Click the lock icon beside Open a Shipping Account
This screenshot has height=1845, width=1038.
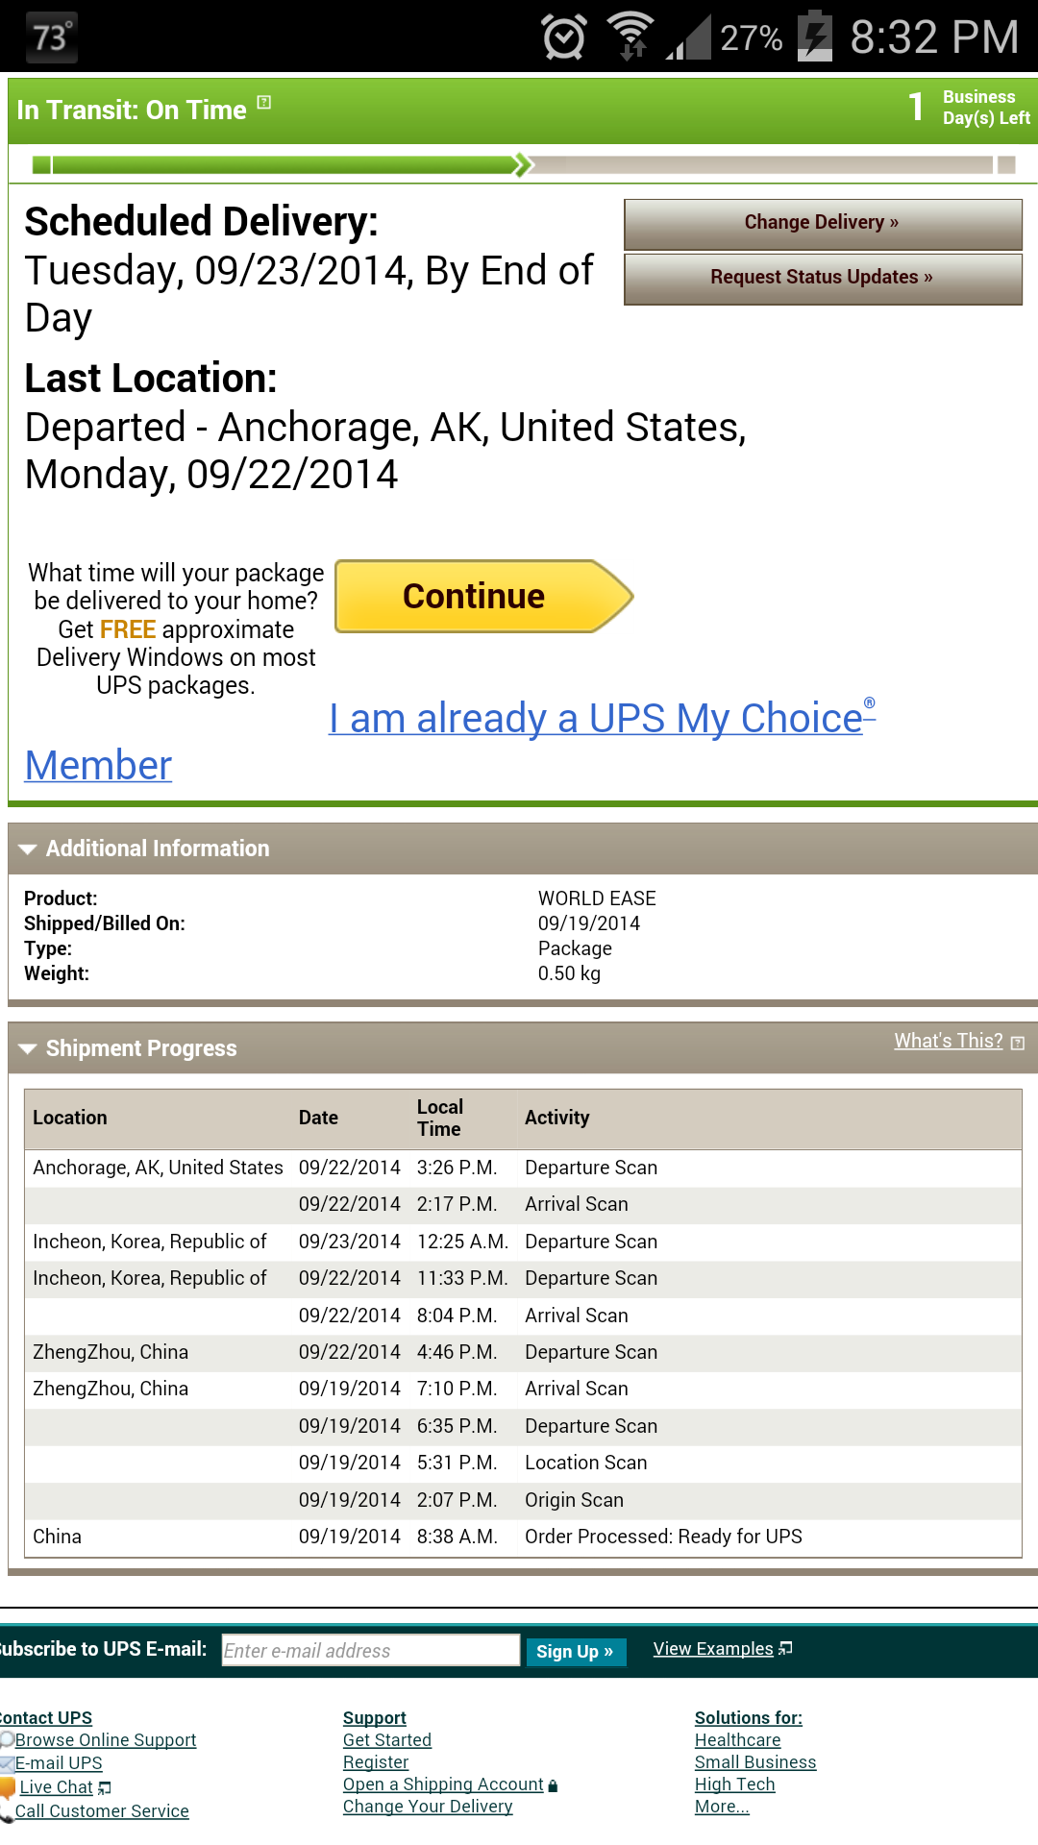click(x=553, y=1785)
